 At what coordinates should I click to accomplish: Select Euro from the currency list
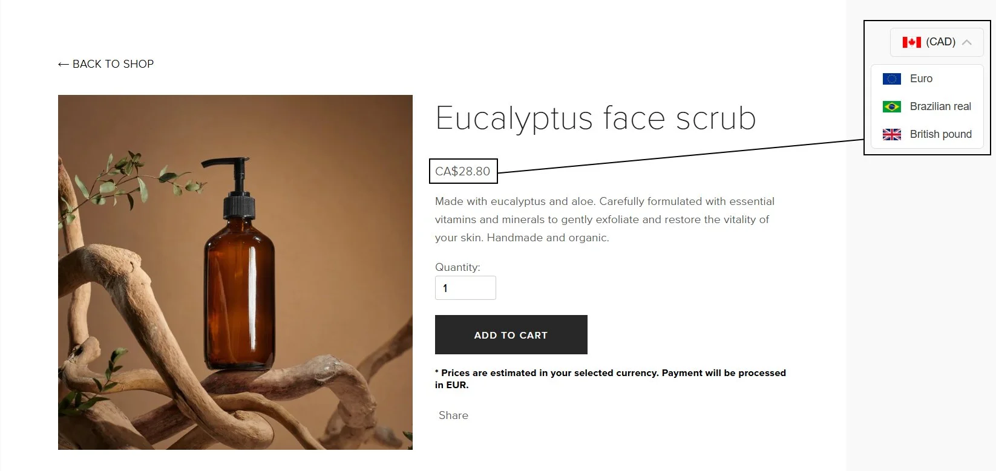click(x=927, y=79)
